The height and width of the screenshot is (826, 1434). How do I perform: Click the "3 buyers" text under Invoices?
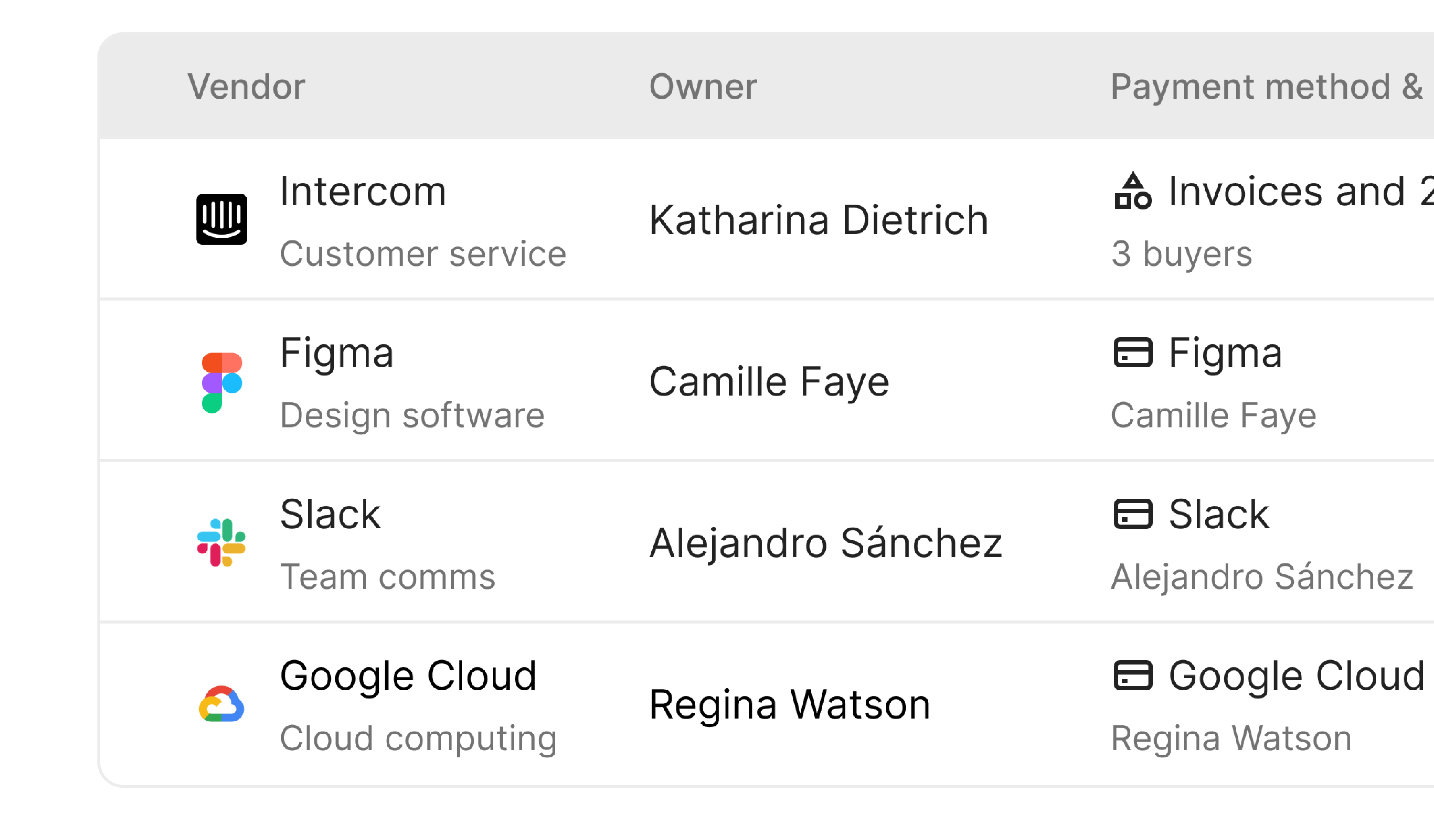[1182, 253]
